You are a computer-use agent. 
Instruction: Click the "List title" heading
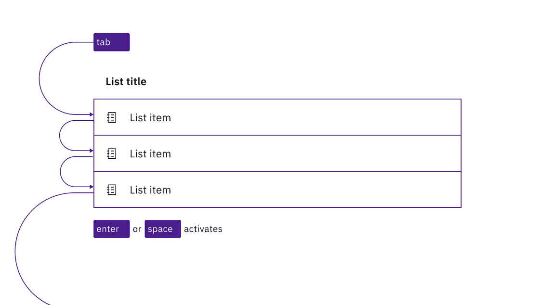point(126,82)
